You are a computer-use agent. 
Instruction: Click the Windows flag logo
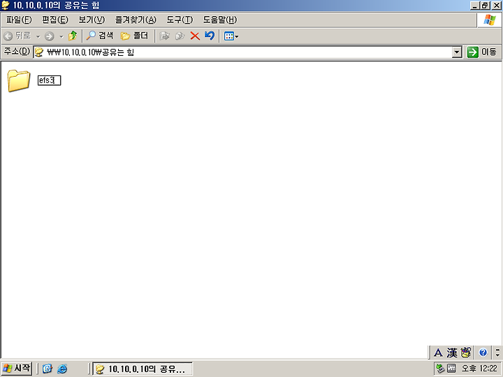pyautogui.click(x=489, y=20)
